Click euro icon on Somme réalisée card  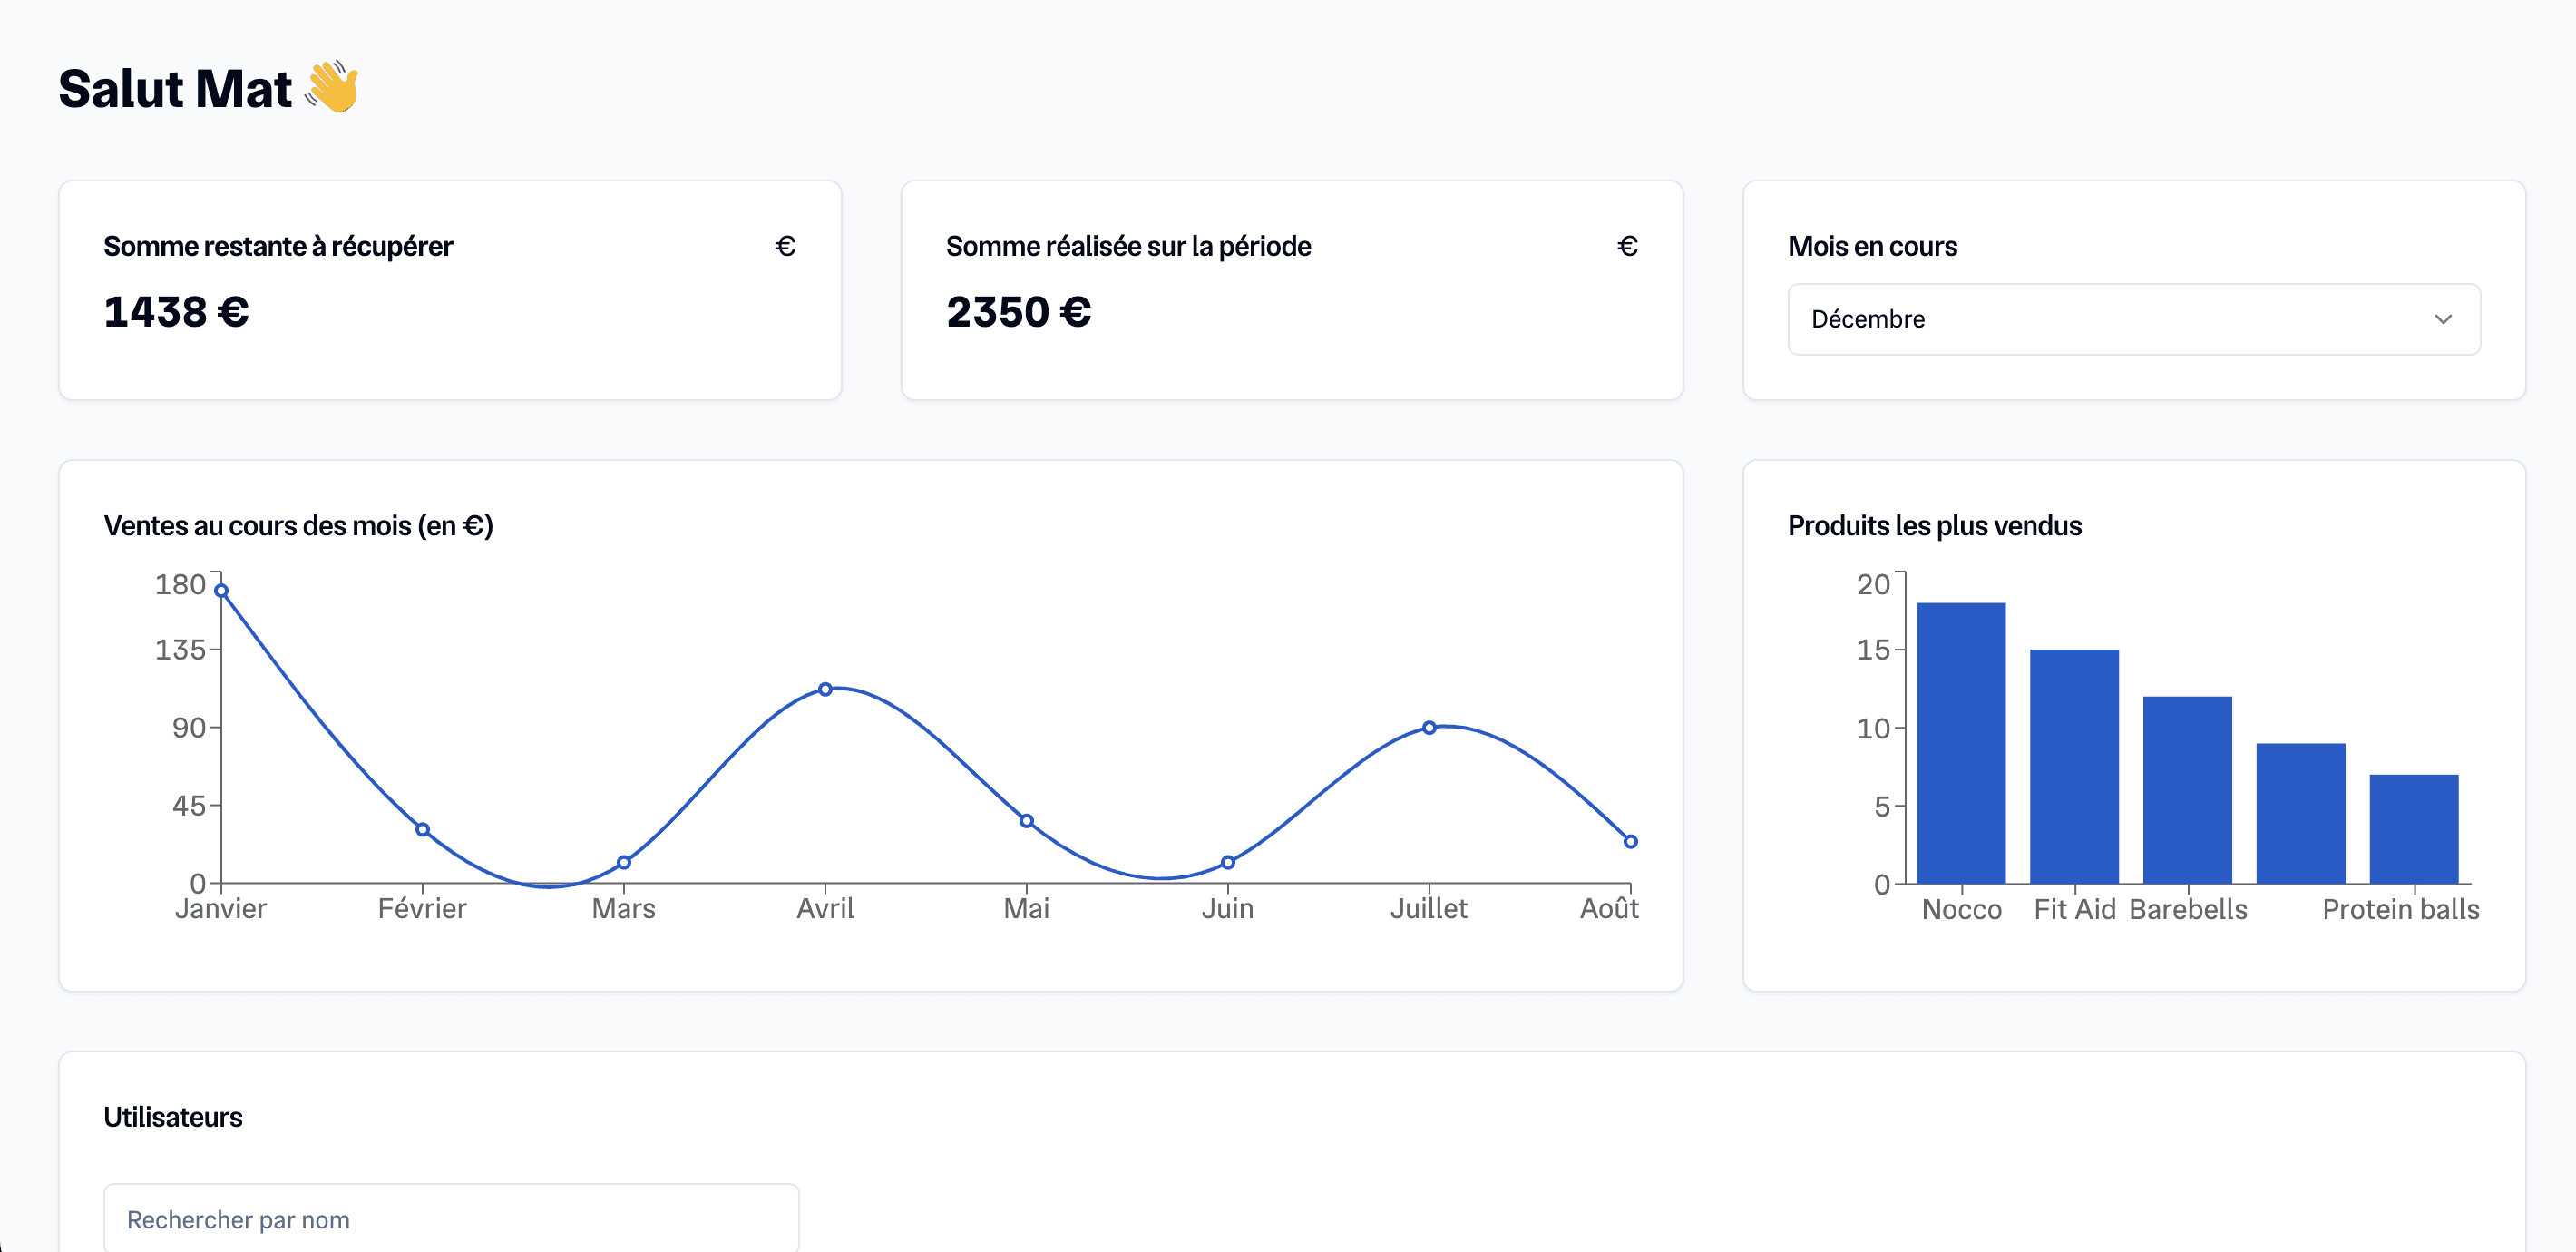[x=1627, y=246]
